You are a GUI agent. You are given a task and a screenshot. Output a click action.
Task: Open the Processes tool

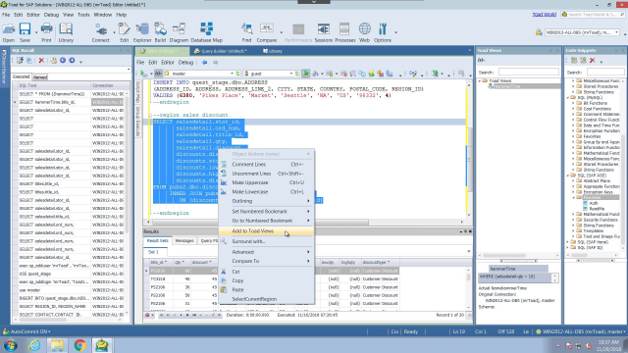(344, 32)
